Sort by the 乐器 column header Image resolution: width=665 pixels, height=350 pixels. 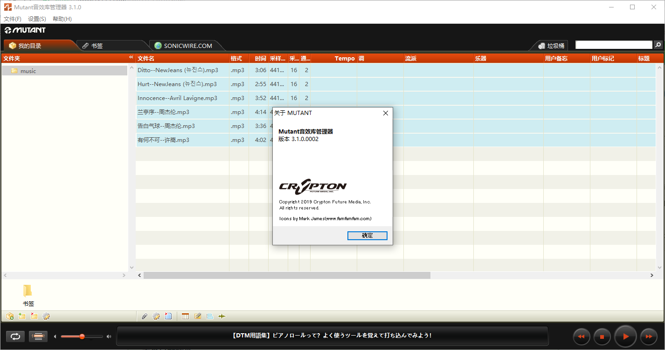(x=508, y=59)
